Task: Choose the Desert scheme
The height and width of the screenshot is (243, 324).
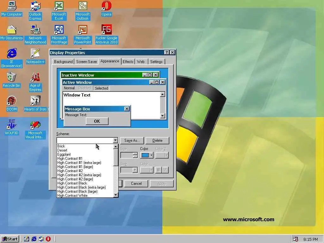Action: click(x=85, y=150)
